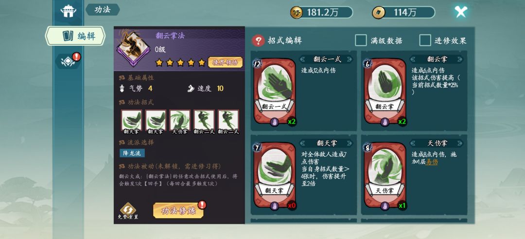Click the 114万 copper coin icon
The image size is (525, 239).
tap(378, 12)
